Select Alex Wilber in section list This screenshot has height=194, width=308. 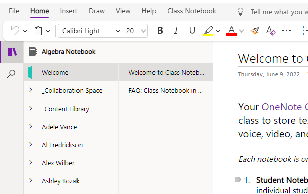tap(58, 163)
